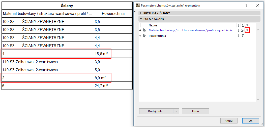This screenshot has width=265, height=127.
Task: Click the pointer icon in the Powierzchnia field row
Action: (x=144, y=36)
